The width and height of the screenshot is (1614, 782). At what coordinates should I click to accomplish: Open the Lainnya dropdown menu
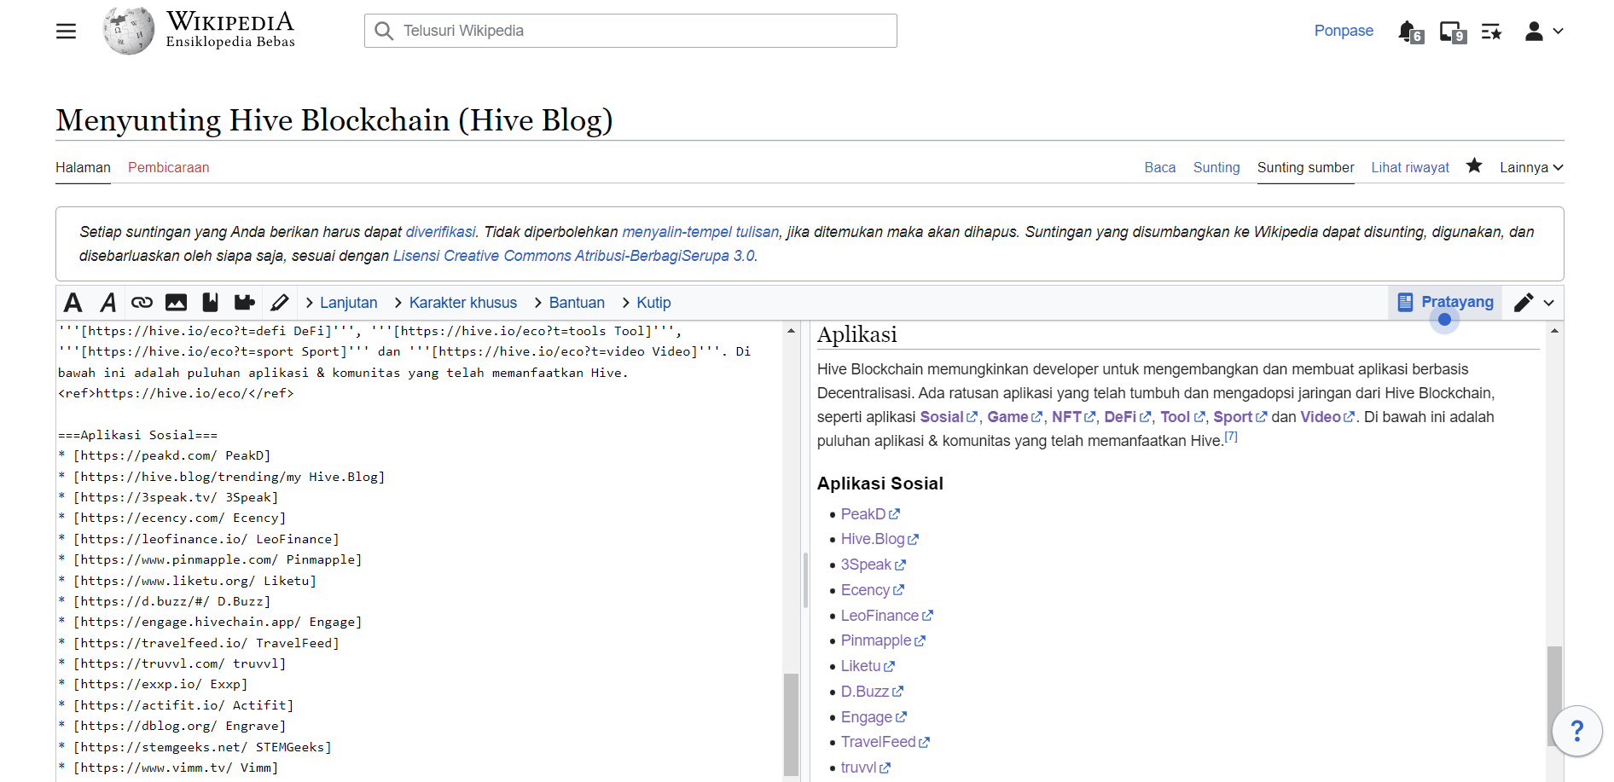coord(1531,167)
